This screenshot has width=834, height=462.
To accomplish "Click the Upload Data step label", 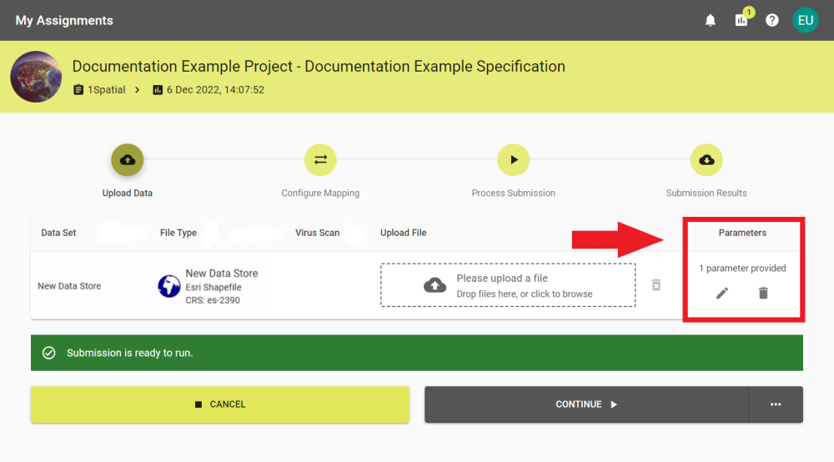I will coord(127,193).
